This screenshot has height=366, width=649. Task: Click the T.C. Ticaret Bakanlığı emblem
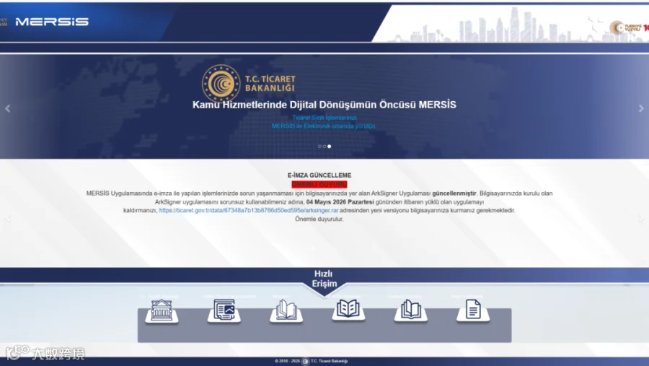(x=221, y=83)
